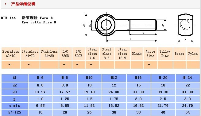Image resolution: width=201 pixels, height=116 pixels.
Task: Select the d3 row label cell
Action: [x=15, y=92]
